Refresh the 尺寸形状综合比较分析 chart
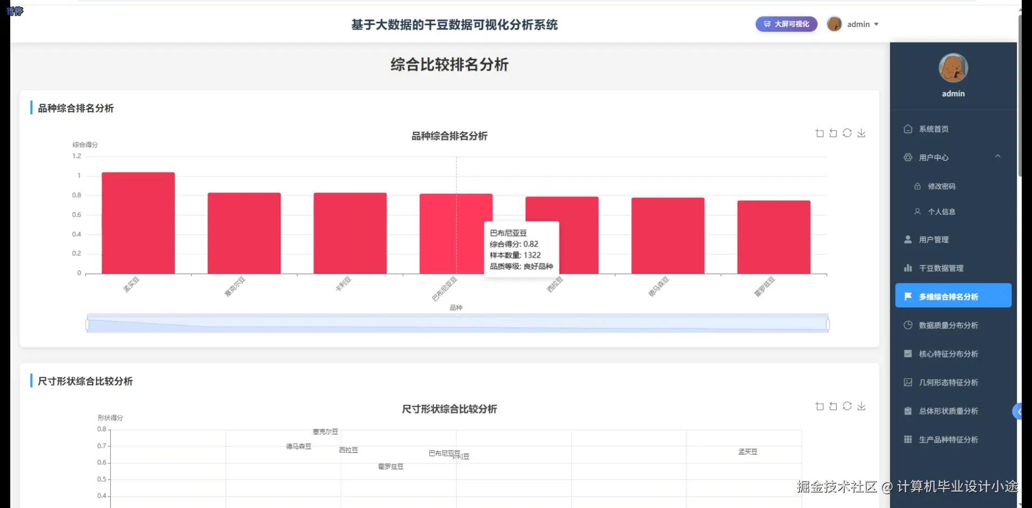This screenshot has height=508, width=1032. coord(847,406)
